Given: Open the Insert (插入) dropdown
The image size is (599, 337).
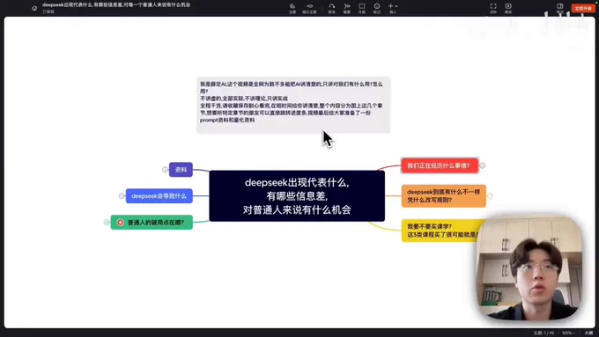Looking at the screenshot, I should [393, 8].
